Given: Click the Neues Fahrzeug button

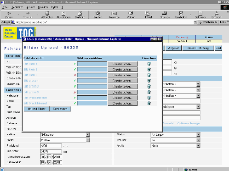Looking at the screenshot, I should 198,48.
